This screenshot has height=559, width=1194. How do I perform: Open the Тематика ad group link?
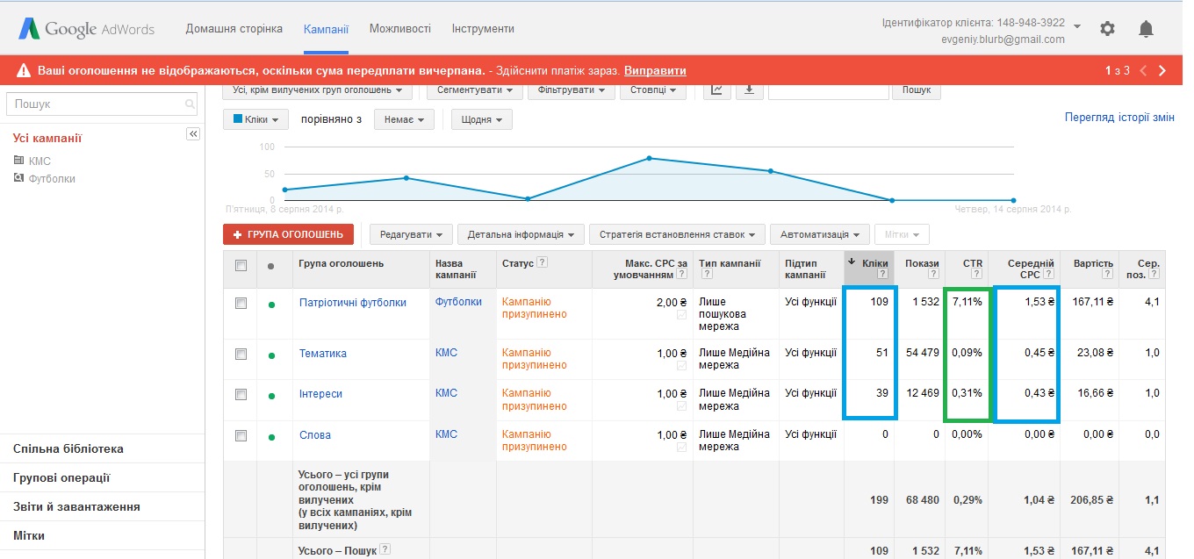tap(323, 354)
